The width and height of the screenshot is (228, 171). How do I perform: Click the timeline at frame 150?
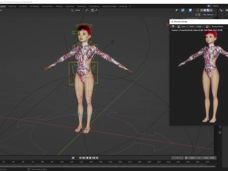pyautogui.click(x=110, y=162)
